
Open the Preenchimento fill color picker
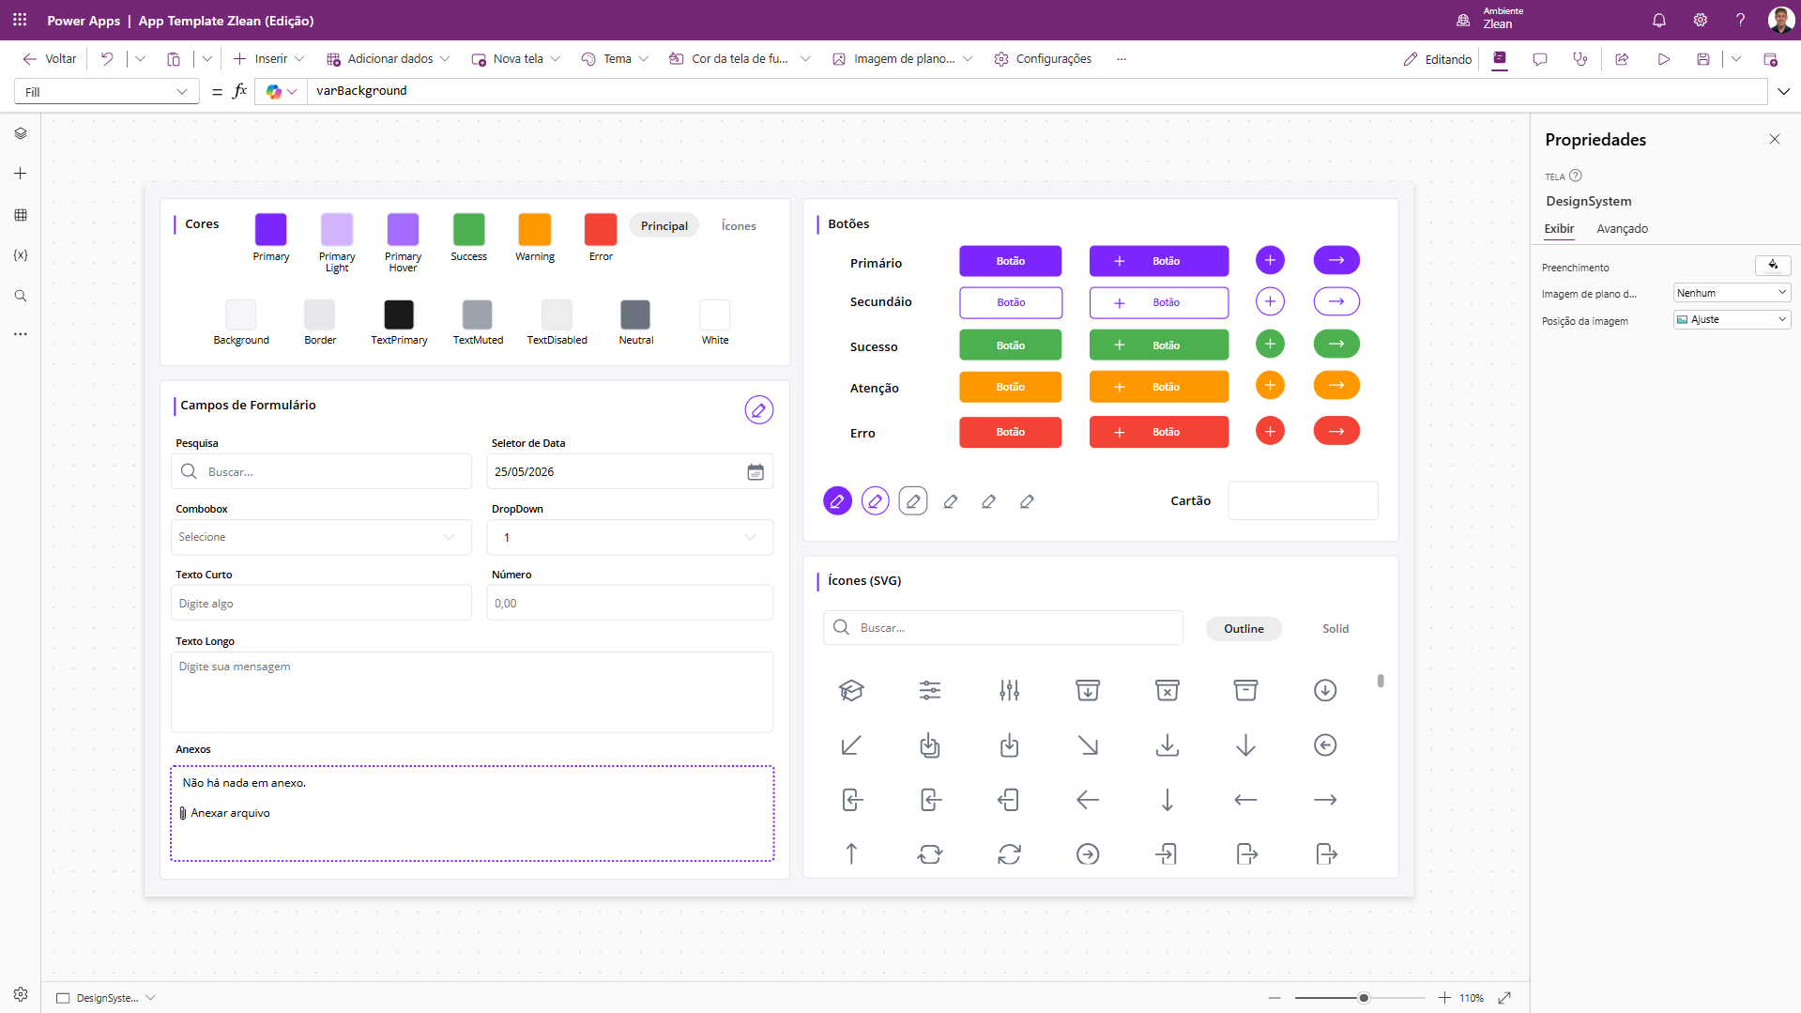[1773, 266]
